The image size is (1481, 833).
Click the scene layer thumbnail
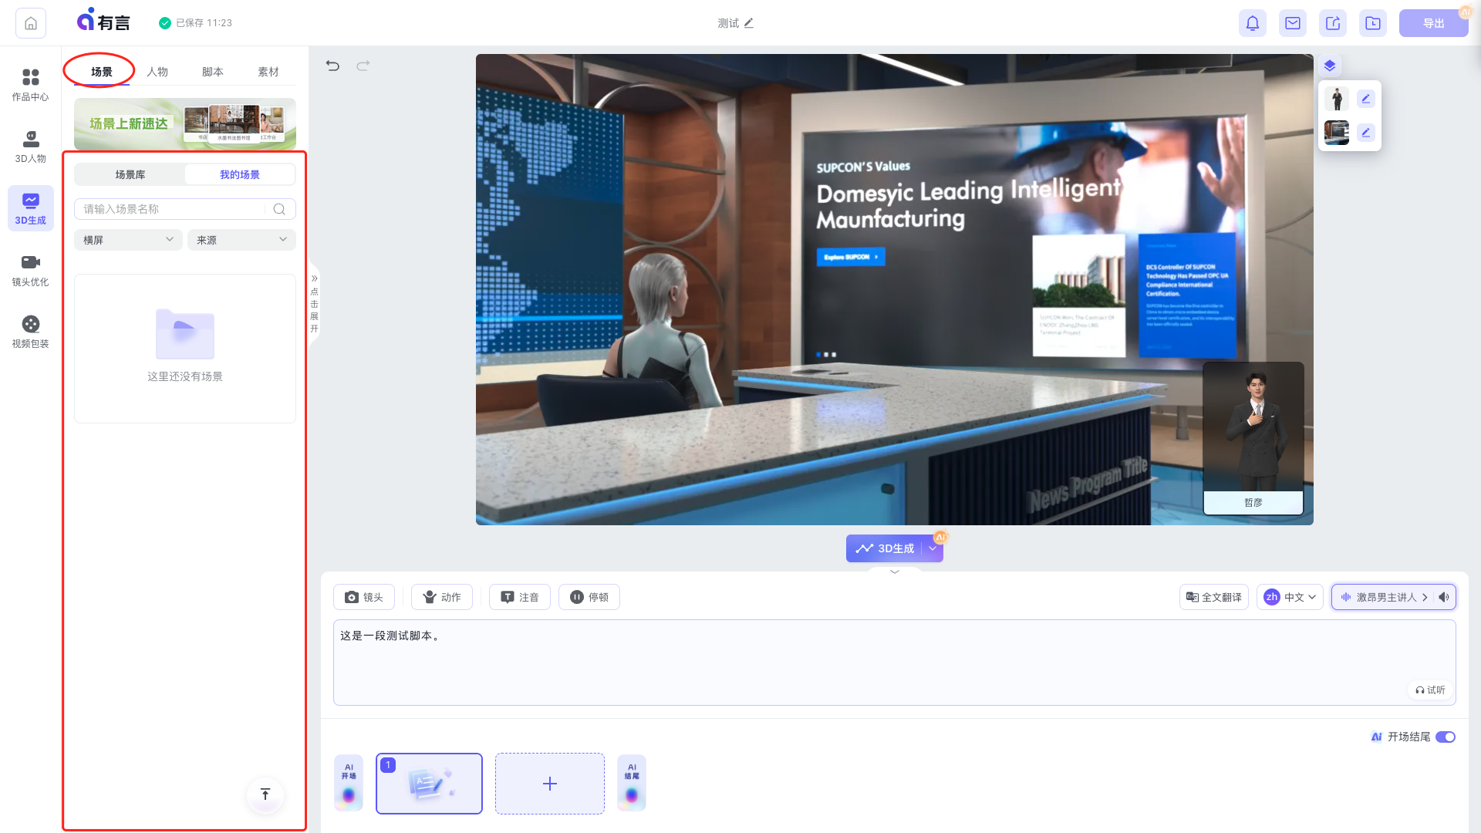pos(1337,133)
